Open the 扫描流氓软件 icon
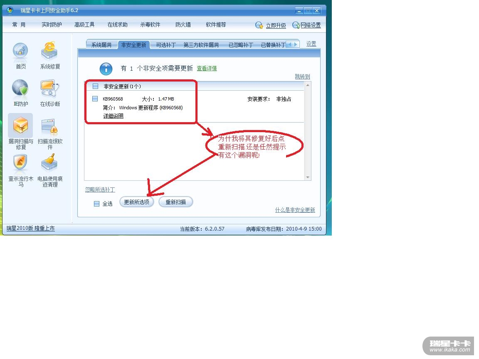The image size is (479, 359). 49,126
